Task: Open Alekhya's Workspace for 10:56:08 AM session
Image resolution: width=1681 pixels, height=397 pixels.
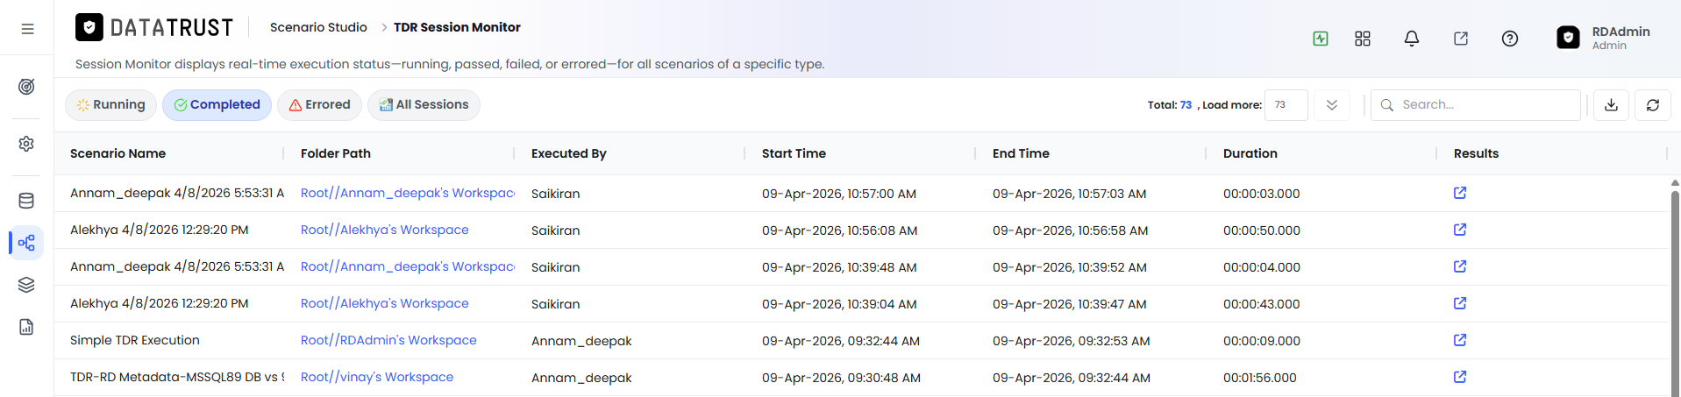Action: (385, 230)
